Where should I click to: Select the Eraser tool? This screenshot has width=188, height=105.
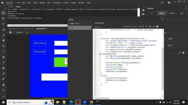click(3, 41)
